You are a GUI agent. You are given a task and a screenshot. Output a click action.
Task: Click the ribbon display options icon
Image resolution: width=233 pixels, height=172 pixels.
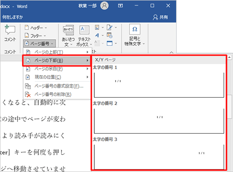pos(120,6)
